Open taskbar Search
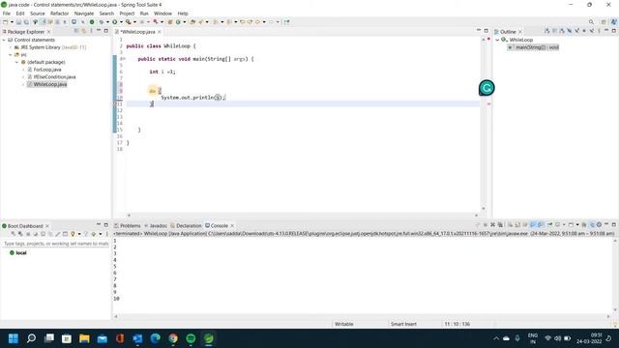The width and height of the screenshot is (619, 348). (31, 338)
